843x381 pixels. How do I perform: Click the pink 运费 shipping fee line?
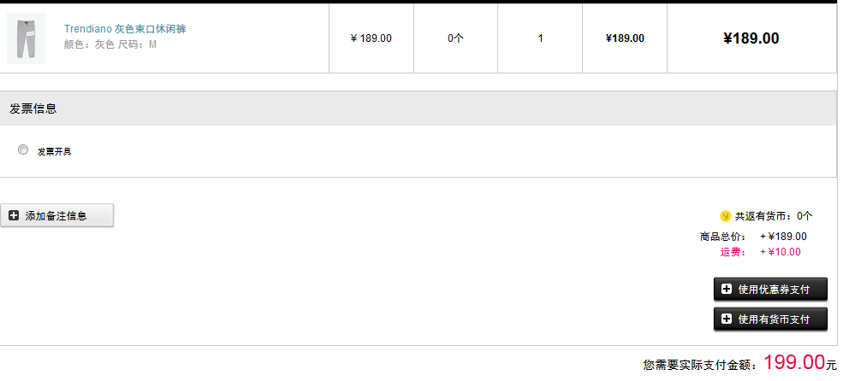[760, 252]
